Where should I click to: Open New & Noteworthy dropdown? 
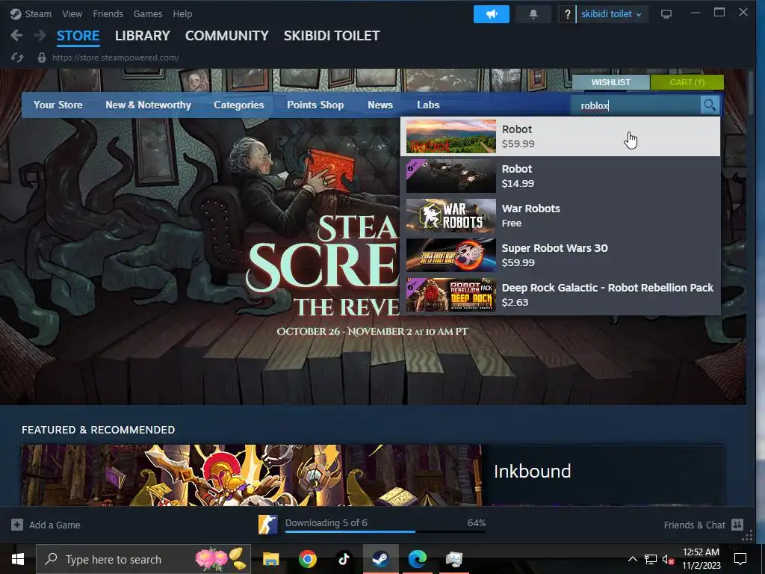[x=149, y=105]
